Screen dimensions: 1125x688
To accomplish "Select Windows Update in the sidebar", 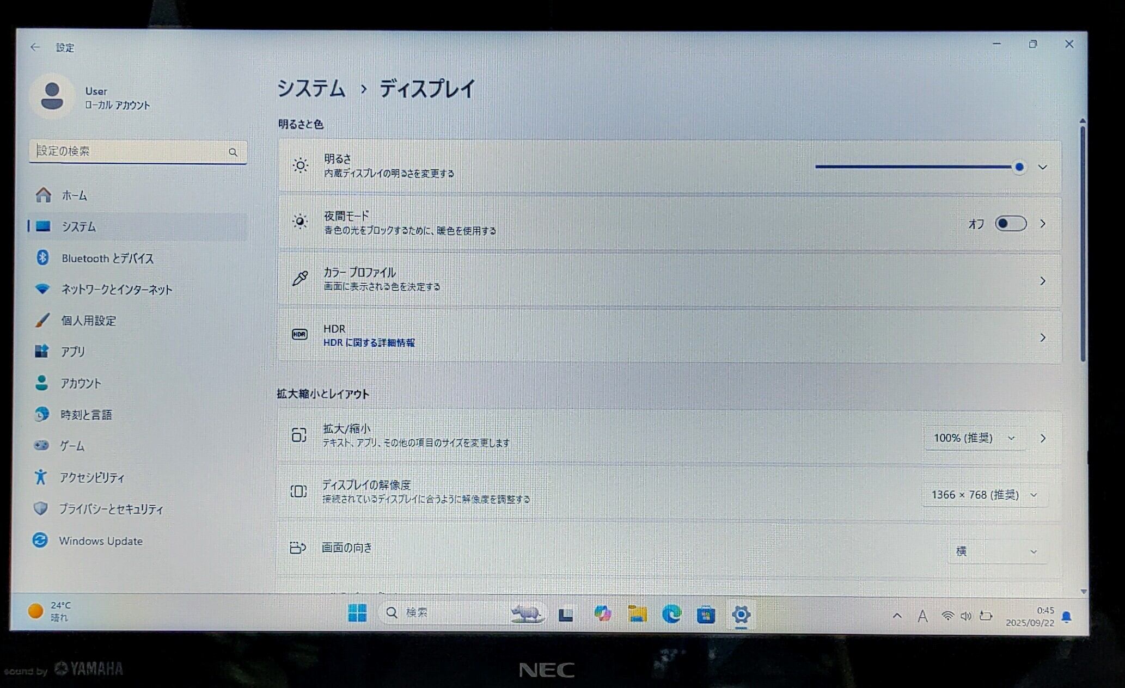I will click(101, 541).
